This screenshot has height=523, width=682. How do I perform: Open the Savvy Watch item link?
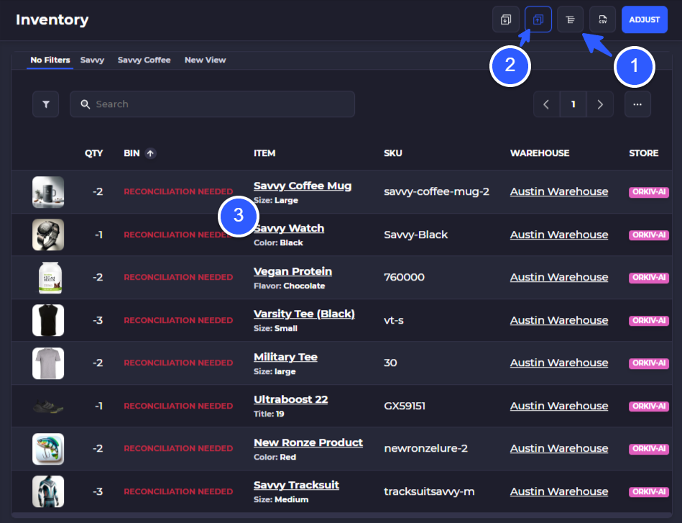[x=289, y=228]
